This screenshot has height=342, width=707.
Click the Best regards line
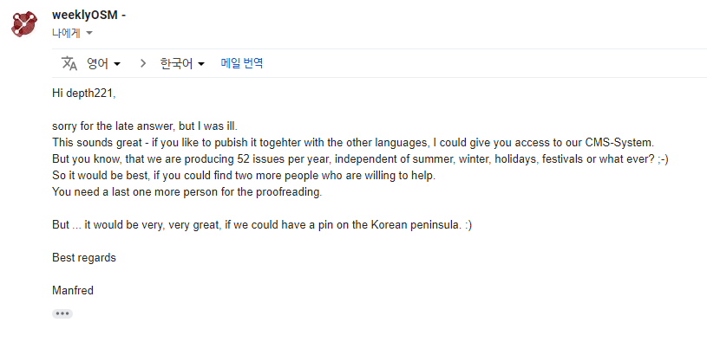[x=84, y=257]
